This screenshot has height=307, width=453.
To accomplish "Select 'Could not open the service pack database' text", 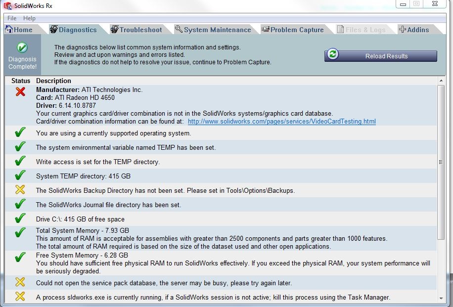I will point(164,283).
